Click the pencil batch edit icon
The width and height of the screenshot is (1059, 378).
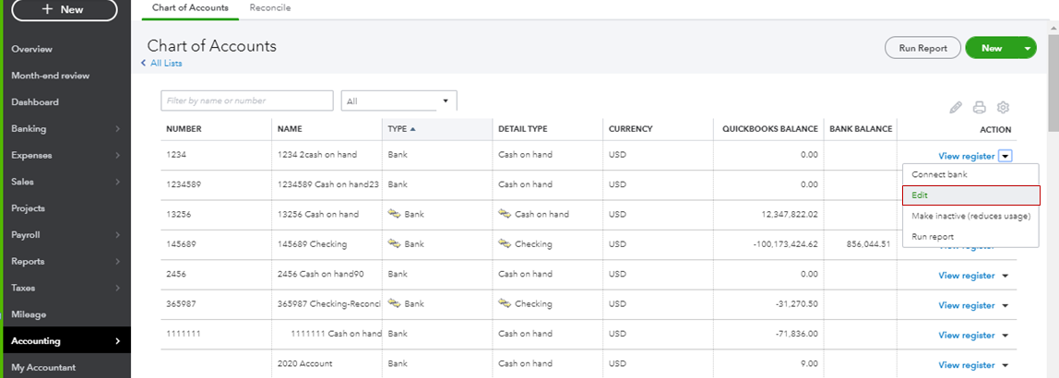(956, 108)
